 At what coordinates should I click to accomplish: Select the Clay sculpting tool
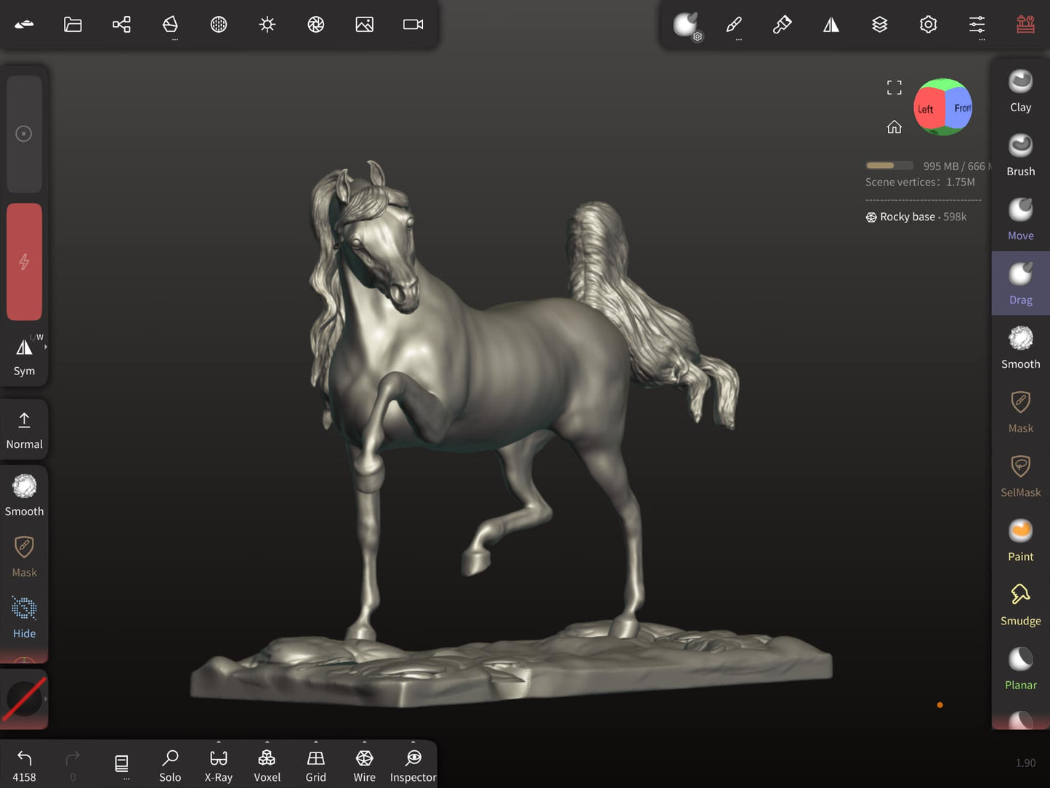[1020, 91]
